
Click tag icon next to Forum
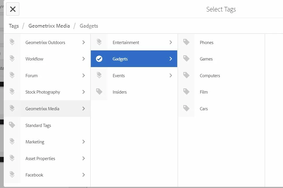click(x=12, y=75)
